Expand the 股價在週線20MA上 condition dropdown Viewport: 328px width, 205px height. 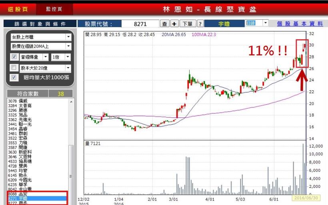(x=68, y=46)
